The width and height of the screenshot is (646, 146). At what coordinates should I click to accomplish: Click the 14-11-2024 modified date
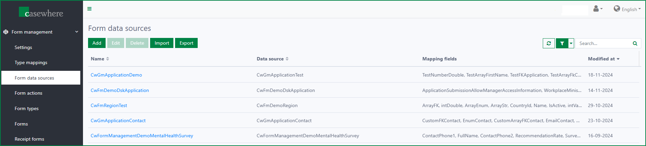pos(600,90)
